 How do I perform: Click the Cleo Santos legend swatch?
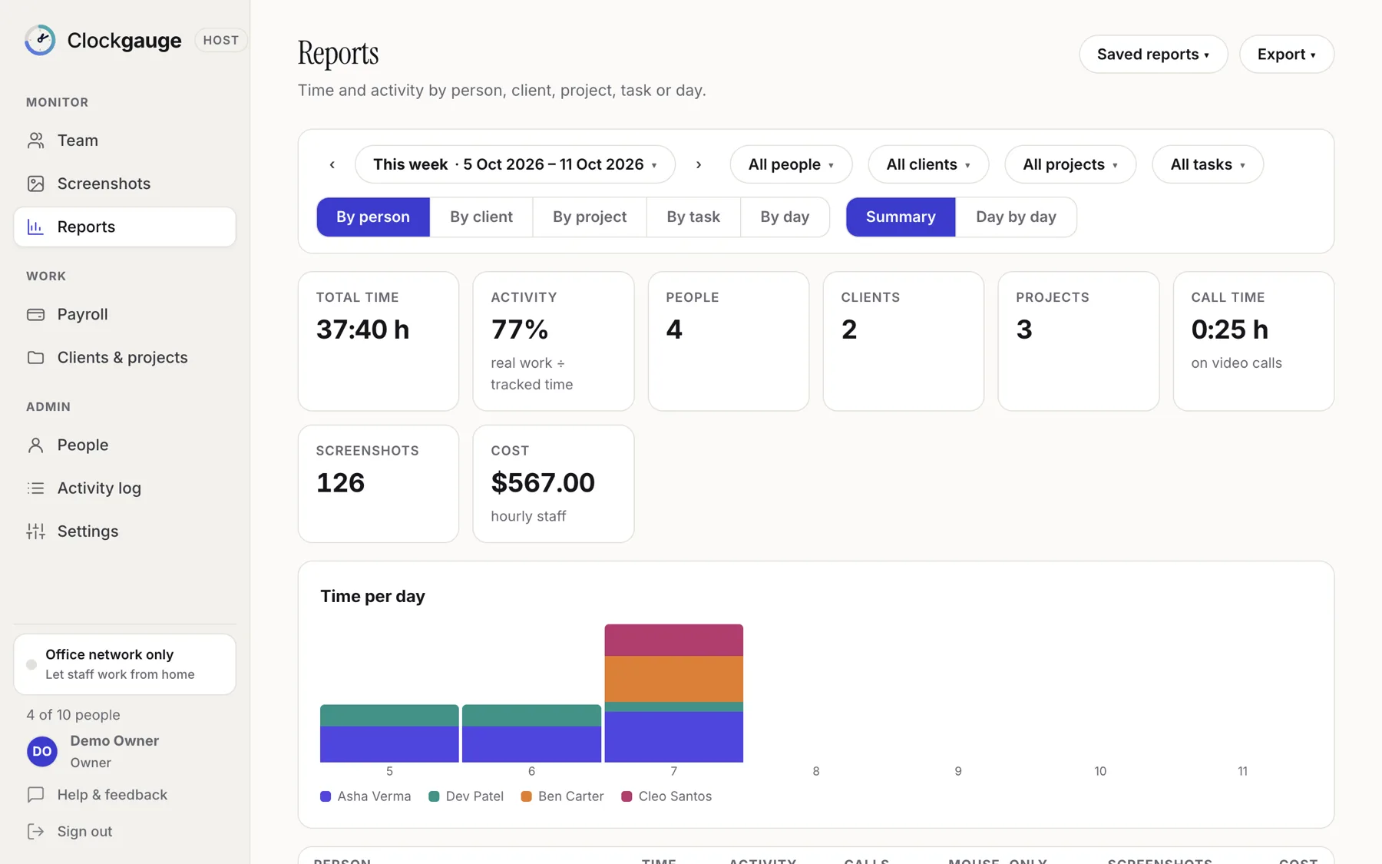click(x=627, y=796)
